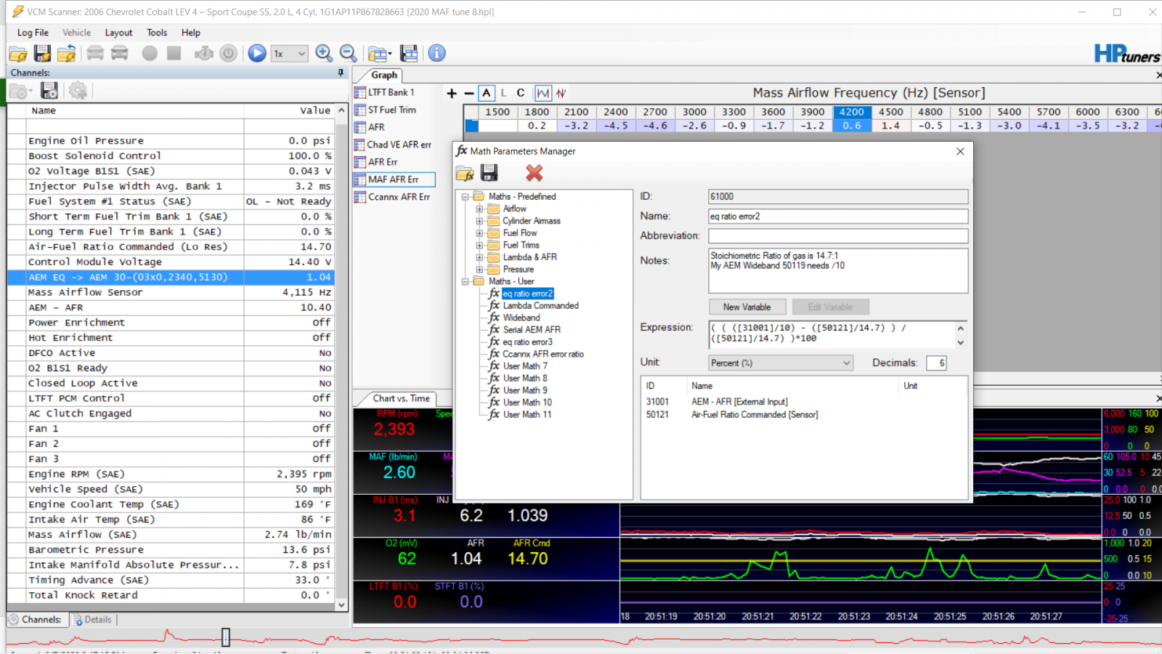Click the Decimals input field

(x=936, y=363)
